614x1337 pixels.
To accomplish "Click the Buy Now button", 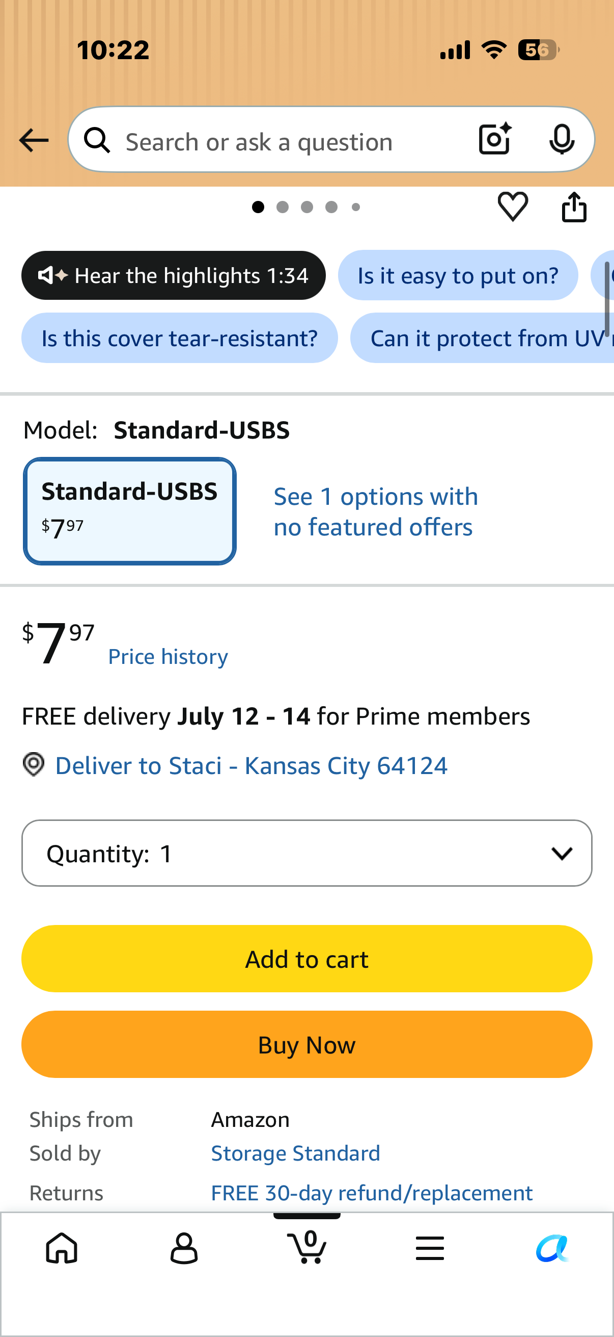I will 306,1044.
